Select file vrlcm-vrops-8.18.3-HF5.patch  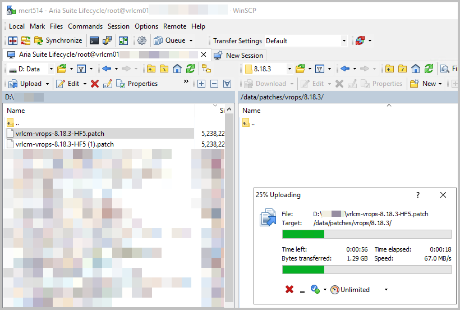(100, 134)
